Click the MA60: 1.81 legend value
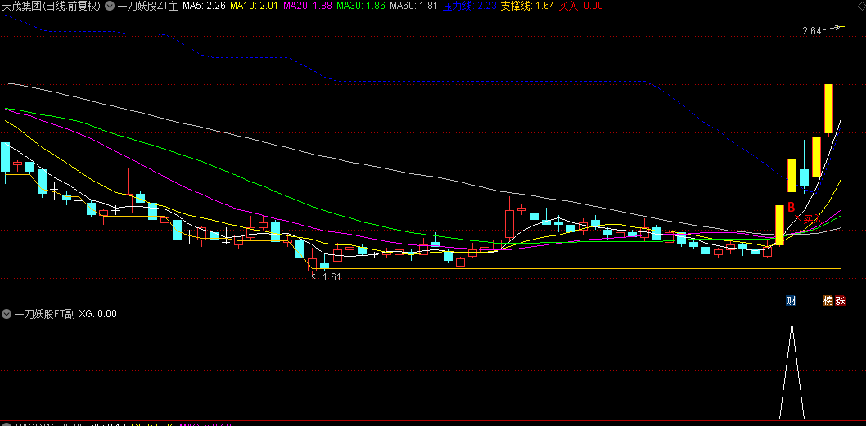The width and height of the screenshot is (866, 426). 413,6
